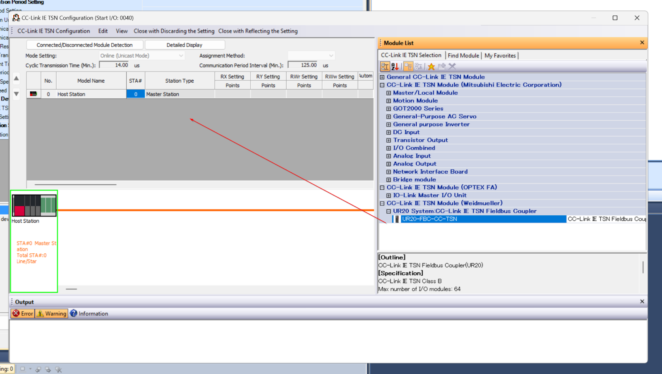Image resolution: width=662 pixels, height=374 pixels.
Task: Expand the Bridge module node
Action: click(389, 180)
